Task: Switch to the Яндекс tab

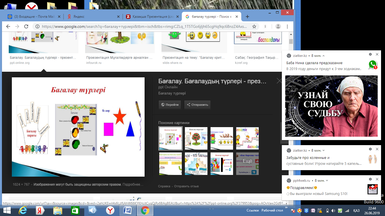Action: [94, 17]
